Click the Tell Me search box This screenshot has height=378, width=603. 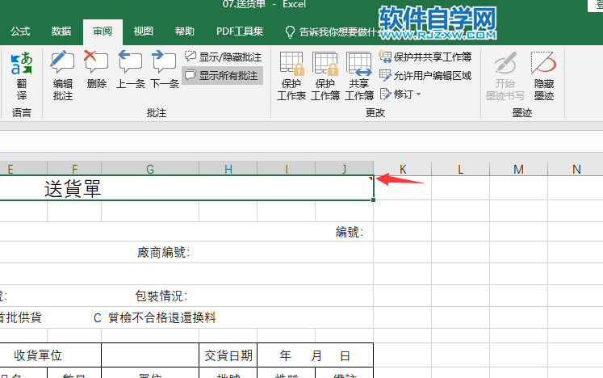point(331,32)
